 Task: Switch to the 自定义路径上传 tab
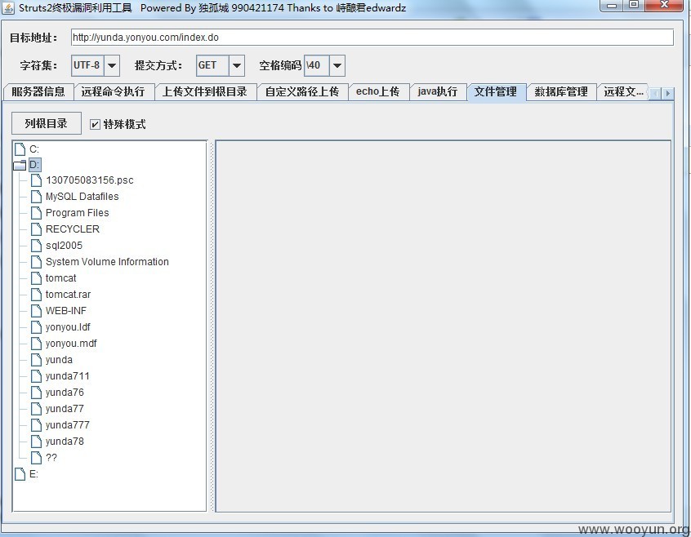302,91
